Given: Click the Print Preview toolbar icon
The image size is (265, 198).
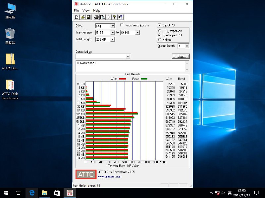Looking at the screenshot, I should pos(102,17).
